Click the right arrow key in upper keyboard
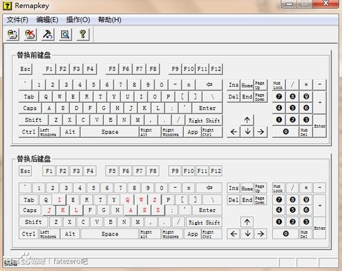This screenshot has height=271, width=342. (x=261, y=132)
